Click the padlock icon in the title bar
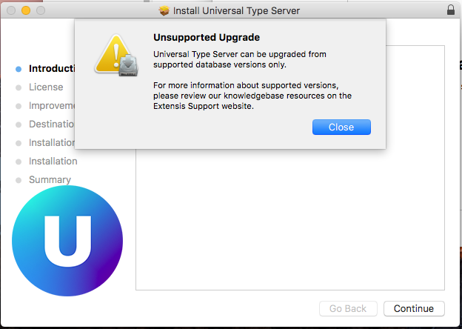 tap(450, 10)
